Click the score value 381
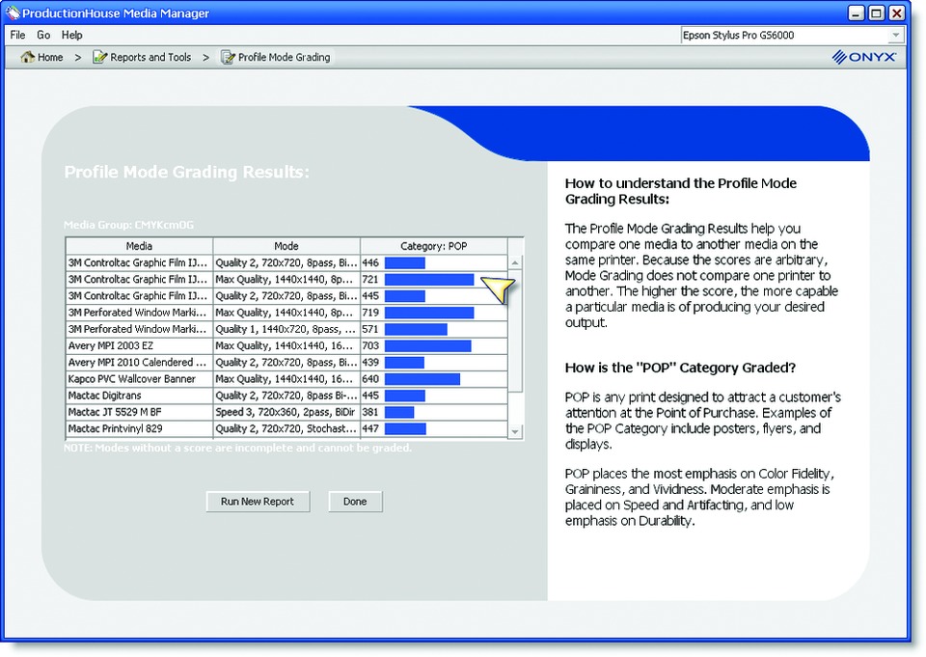 coord(370,412)
